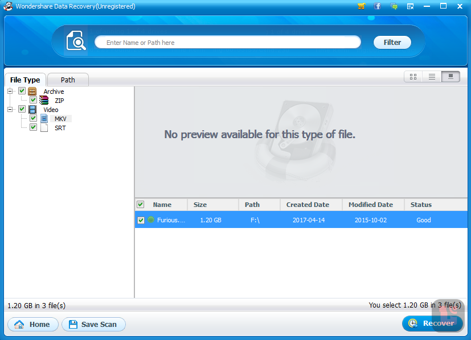Viewport: 471px width, 340px height.
Task: Go back with the Home button
Action: point(33,325)
